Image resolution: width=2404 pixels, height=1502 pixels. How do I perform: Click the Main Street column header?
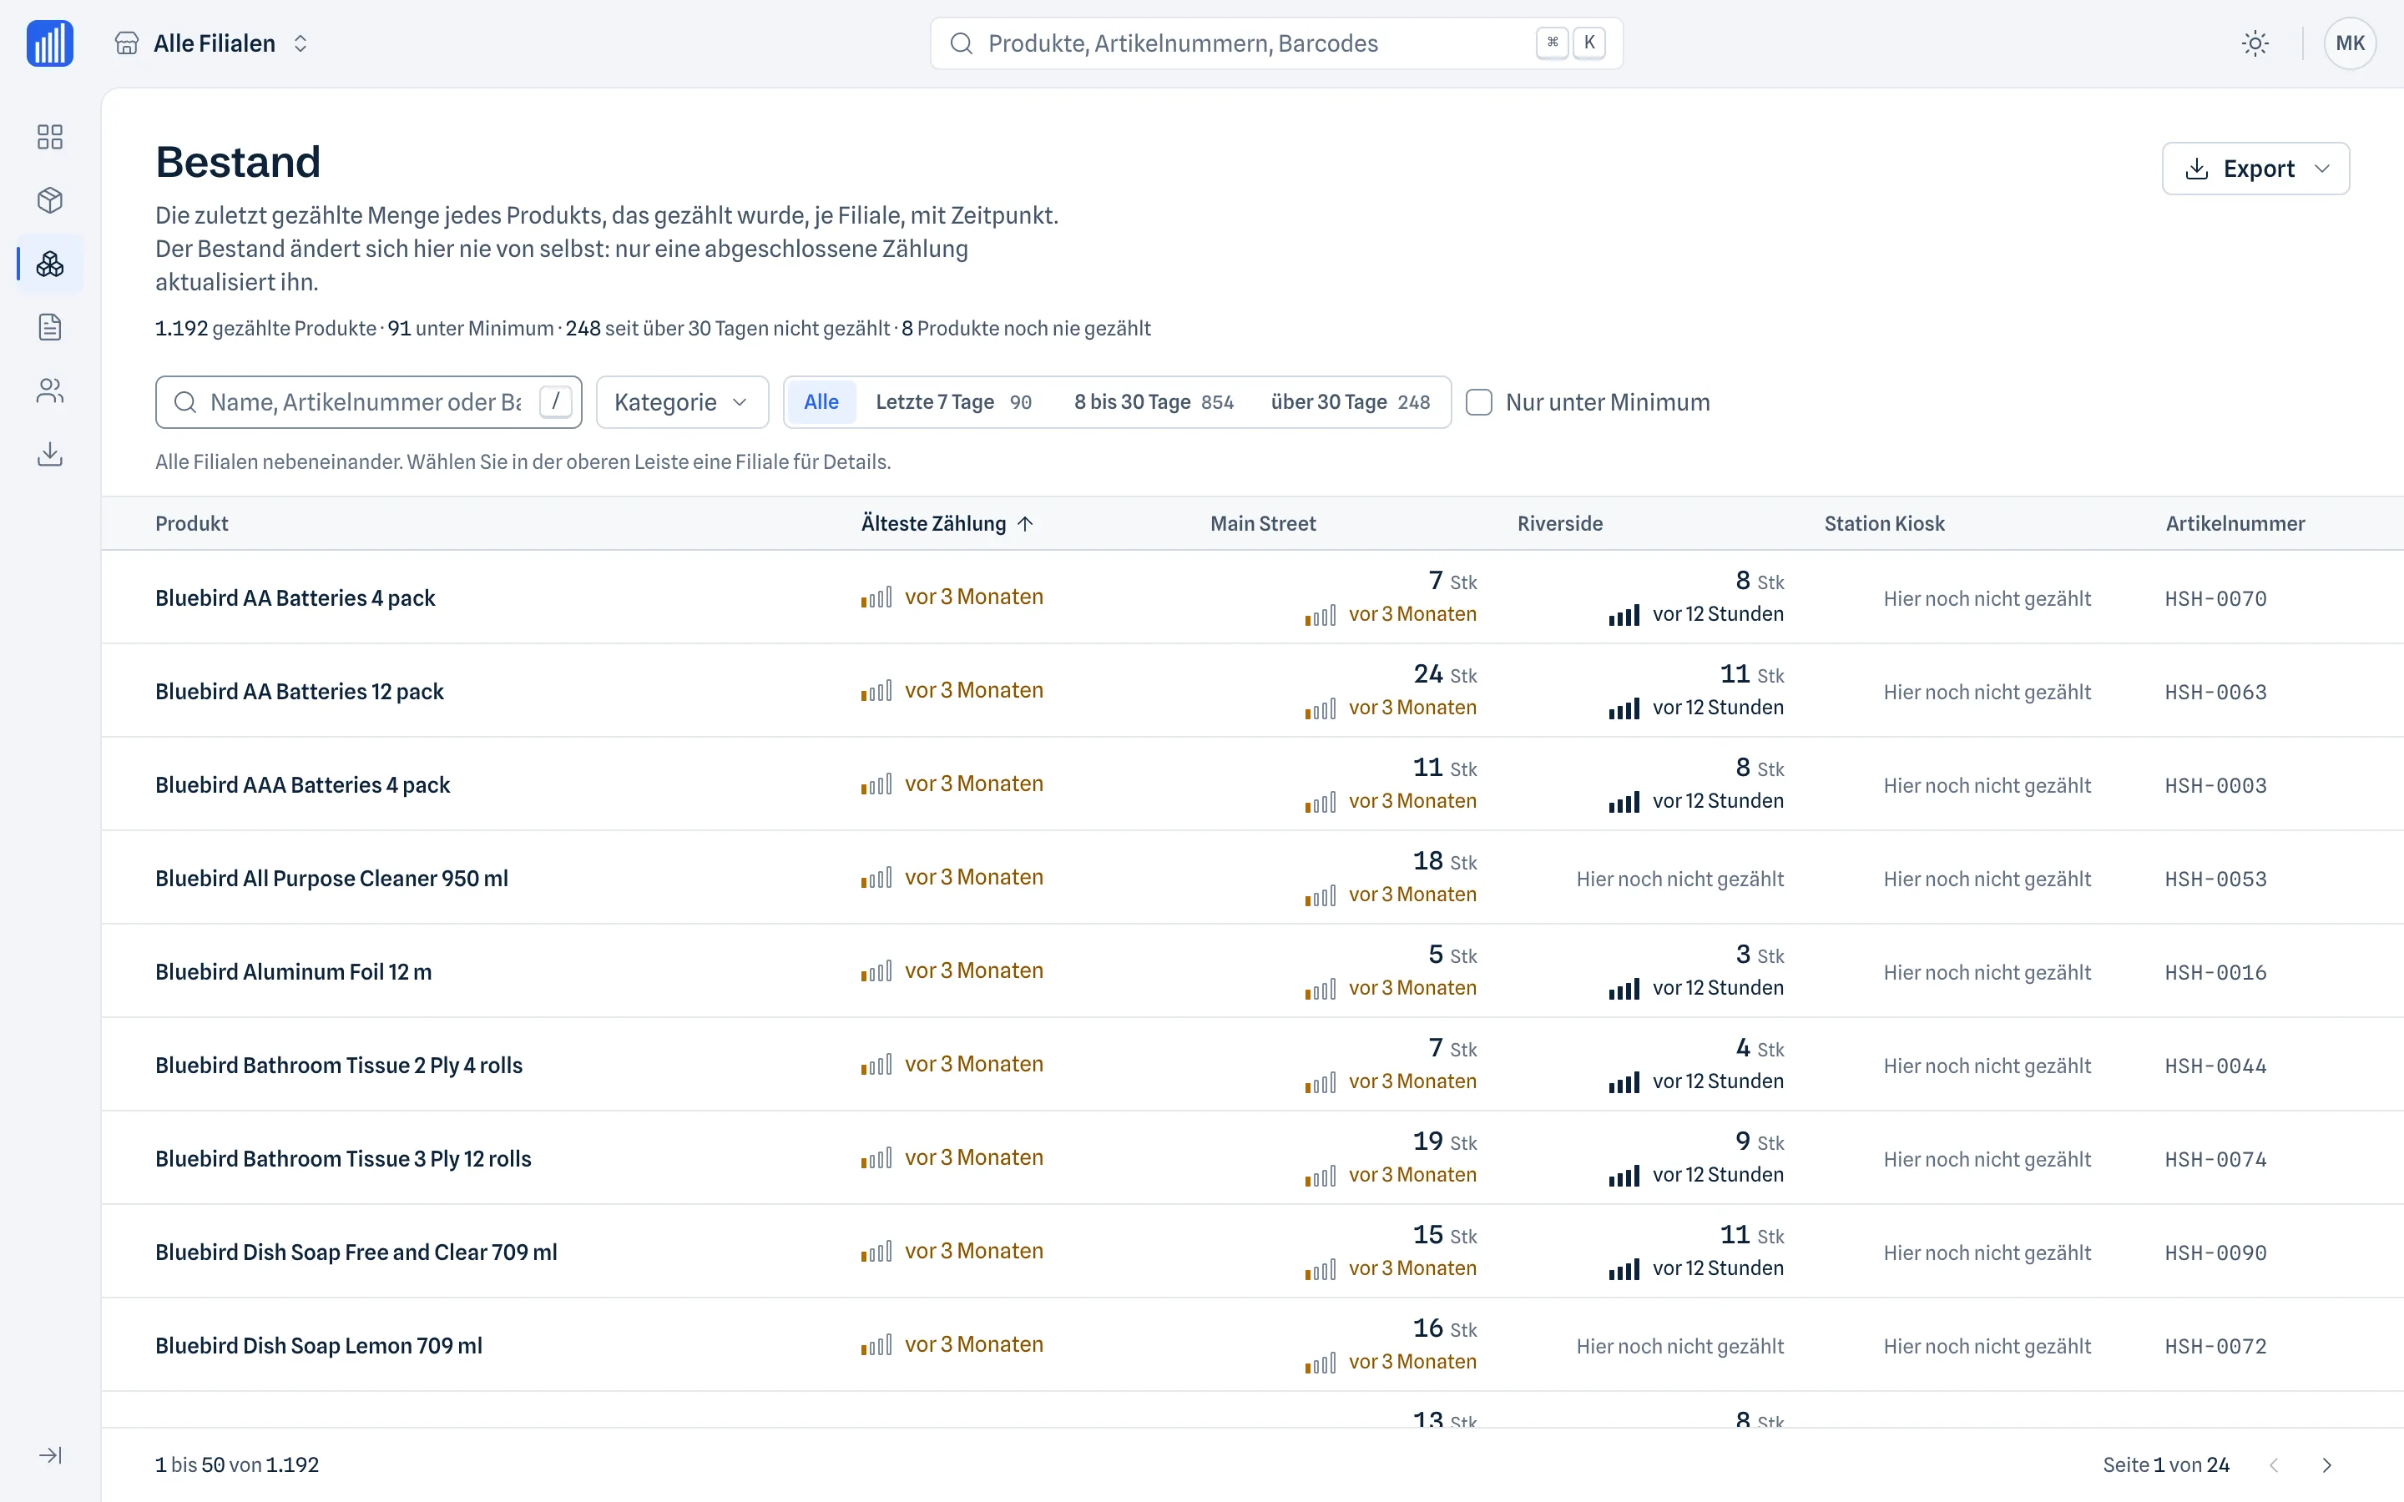1263,523
